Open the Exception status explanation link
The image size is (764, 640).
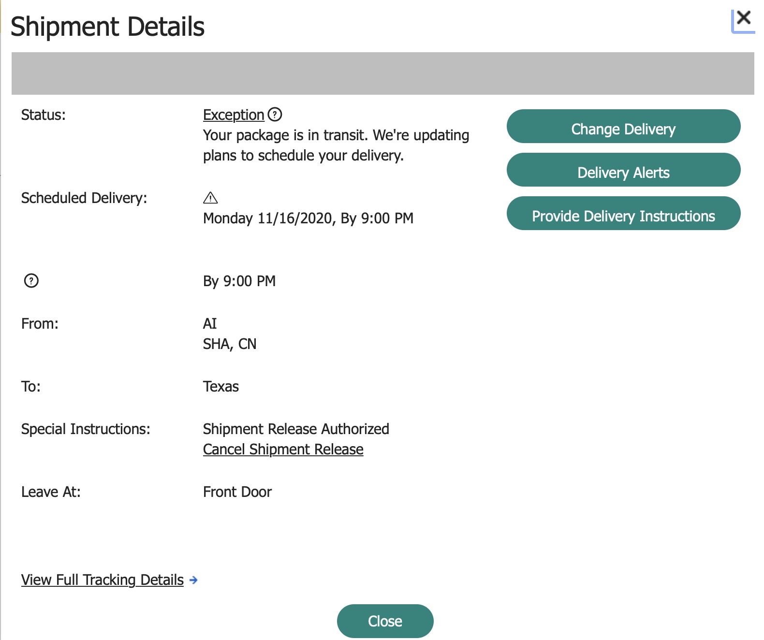pyautogui.click(x=233, y=115)
